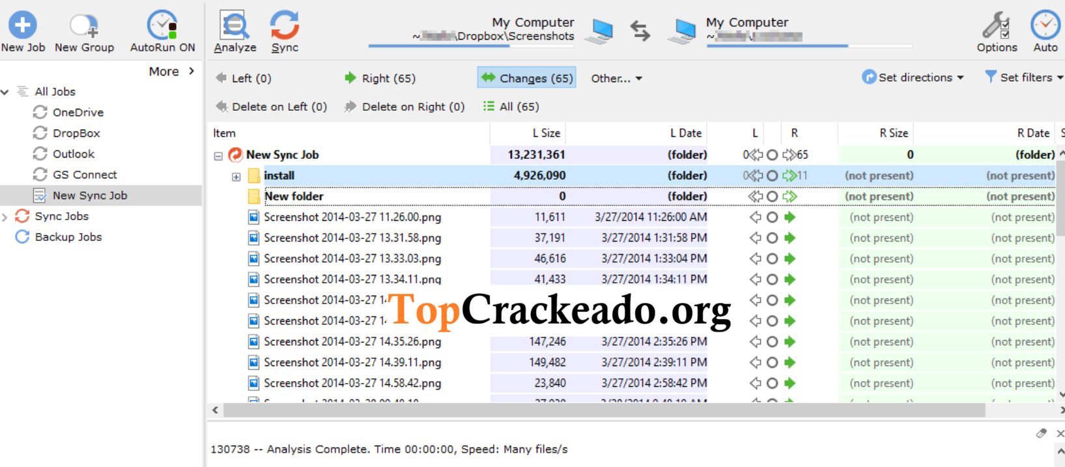This screenshot has width=1065, height=467.
Task: Switch to the Changes (65) view
Action: click(526, 78)
